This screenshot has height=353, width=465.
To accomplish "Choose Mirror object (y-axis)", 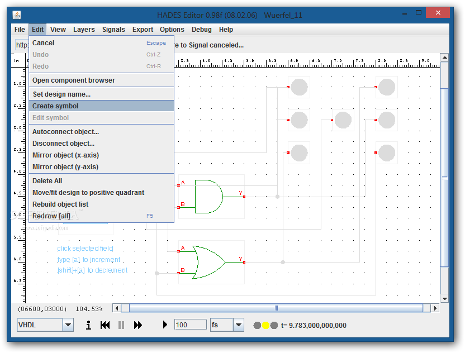I will (x=101, y=167).
